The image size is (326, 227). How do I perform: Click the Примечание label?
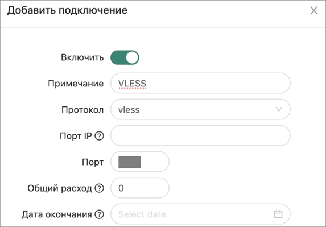point(76,84)
